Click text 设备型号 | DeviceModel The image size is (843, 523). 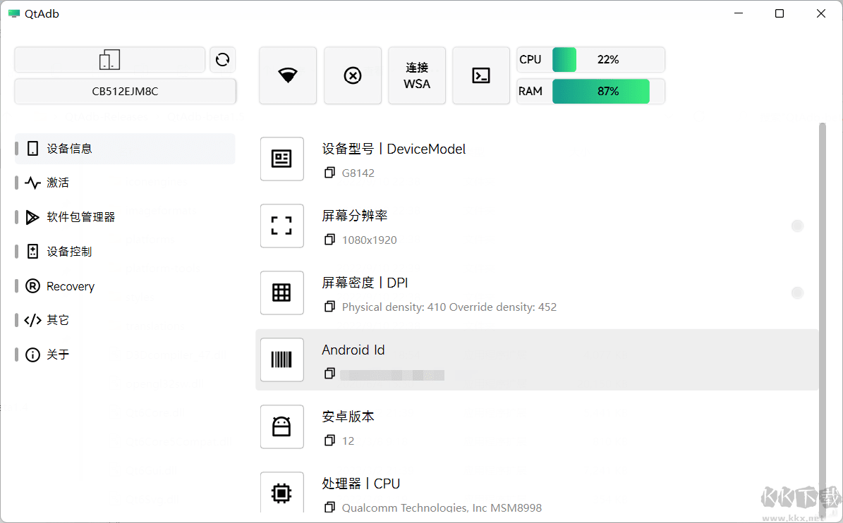coord(394,149)
